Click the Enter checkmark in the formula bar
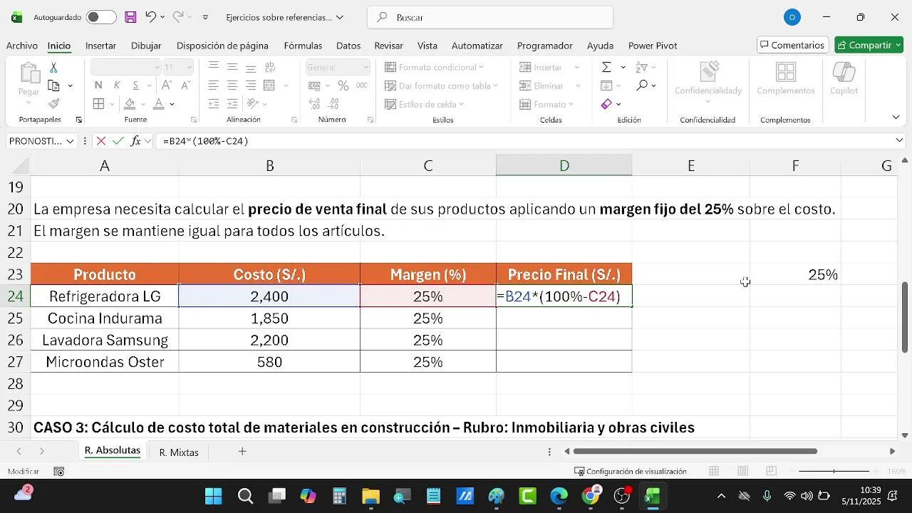The image size is (912, 513). [x=118, y=141]
